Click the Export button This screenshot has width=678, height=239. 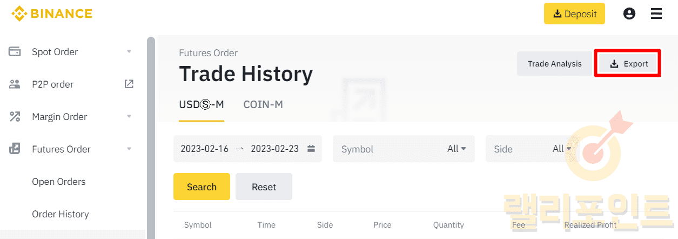click(x=628, y=64)
